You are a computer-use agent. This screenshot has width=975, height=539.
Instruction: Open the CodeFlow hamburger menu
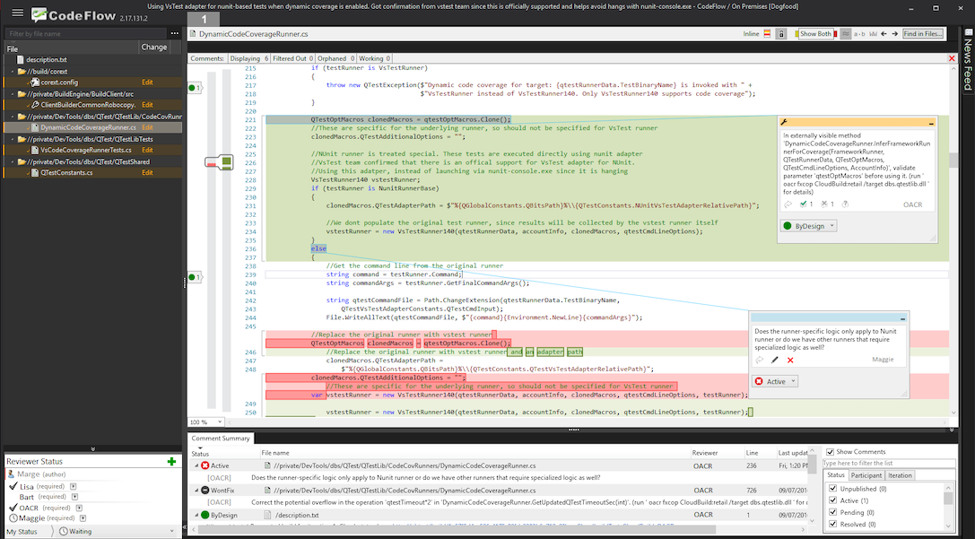(x=17, y=13)
